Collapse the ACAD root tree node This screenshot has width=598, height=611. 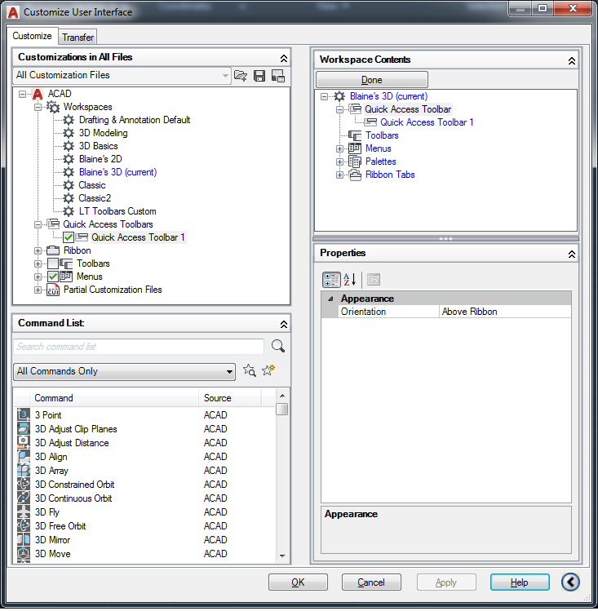23,94
